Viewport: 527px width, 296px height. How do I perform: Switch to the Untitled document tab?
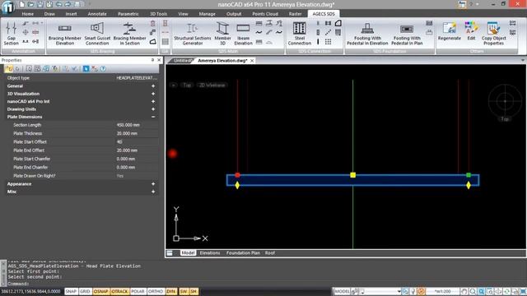click(x=183, y=61)
